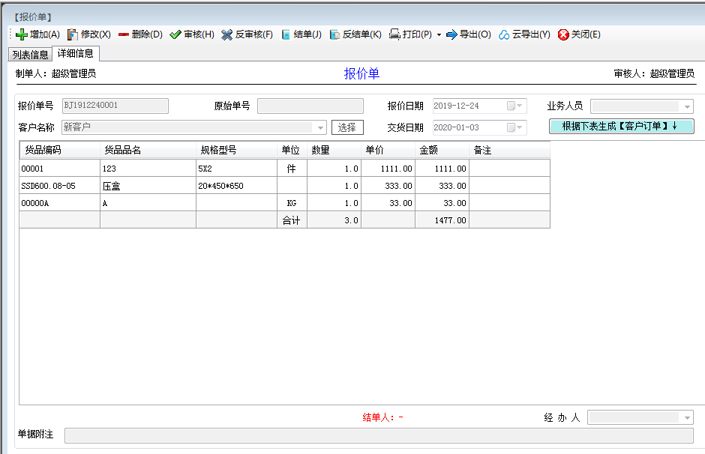Click the 打印 printer icon
The height and width of the screenshot is (454, 705).
click(x=394, y=34)
